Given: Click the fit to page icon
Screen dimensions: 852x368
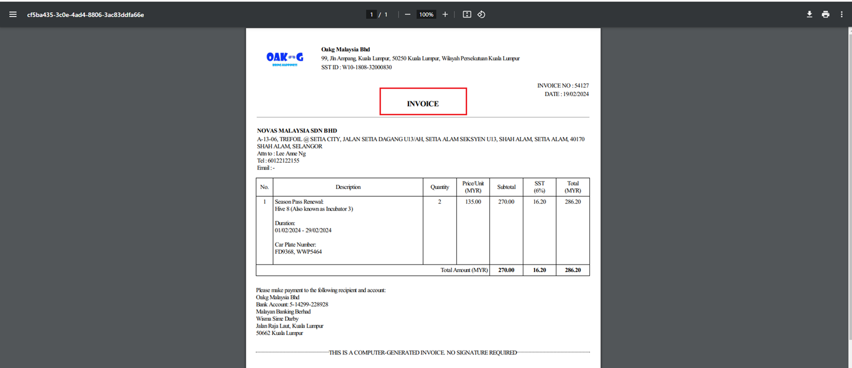Looking at the screenshot, I should [x=467, y=14].
